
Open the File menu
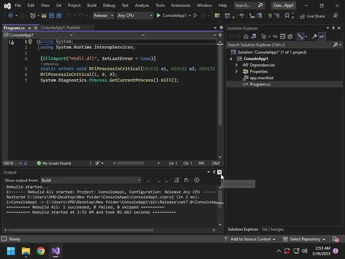pyautogui.click(x=18, y=5)
